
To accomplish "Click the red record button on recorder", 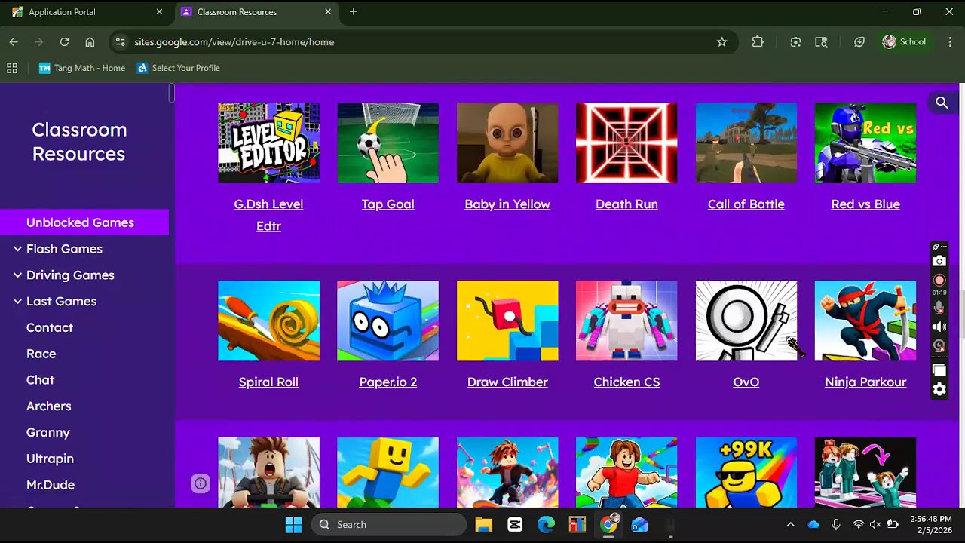I will [x=939, y=280].
